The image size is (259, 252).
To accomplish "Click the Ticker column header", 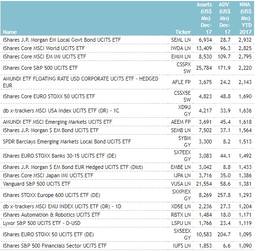I will 183,32.
